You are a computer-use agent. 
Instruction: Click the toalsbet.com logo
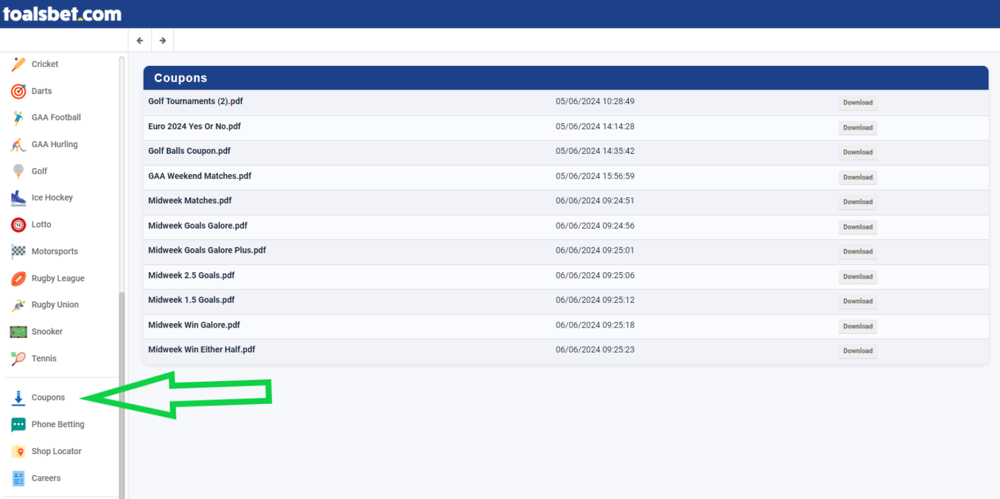(62, 14)
